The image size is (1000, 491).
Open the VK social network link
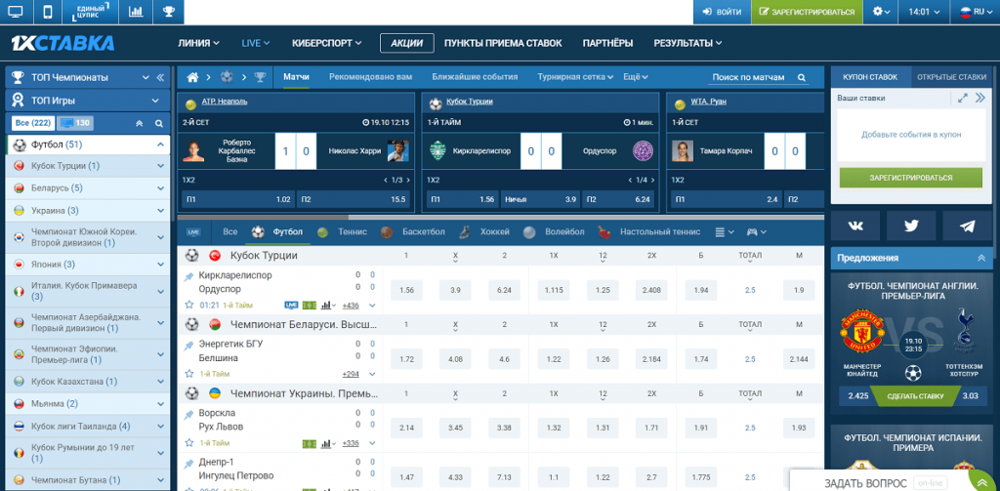[x=856, y=225]
